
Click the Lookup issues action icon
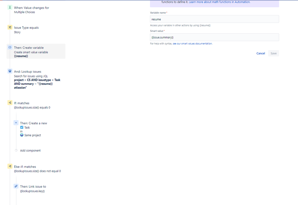click(x=10, y=71)
